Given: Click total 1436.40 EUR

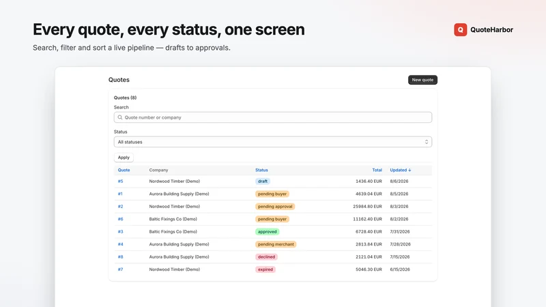Looking at the screenshot, I should (x=369, y=181).
